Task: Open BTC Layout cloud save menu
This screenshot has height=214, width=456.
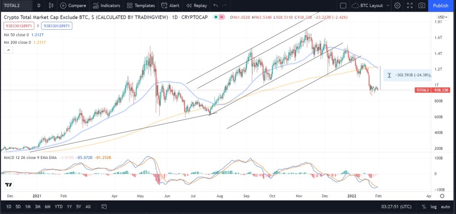Action: 368,6
